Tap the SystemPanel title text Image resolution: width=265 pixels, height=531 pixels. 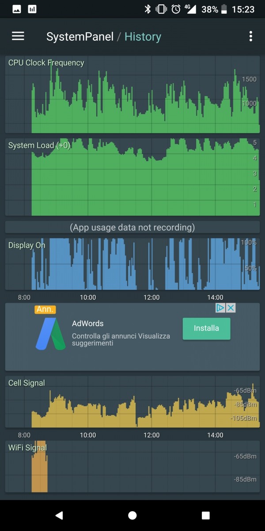[x=80, y=37]
